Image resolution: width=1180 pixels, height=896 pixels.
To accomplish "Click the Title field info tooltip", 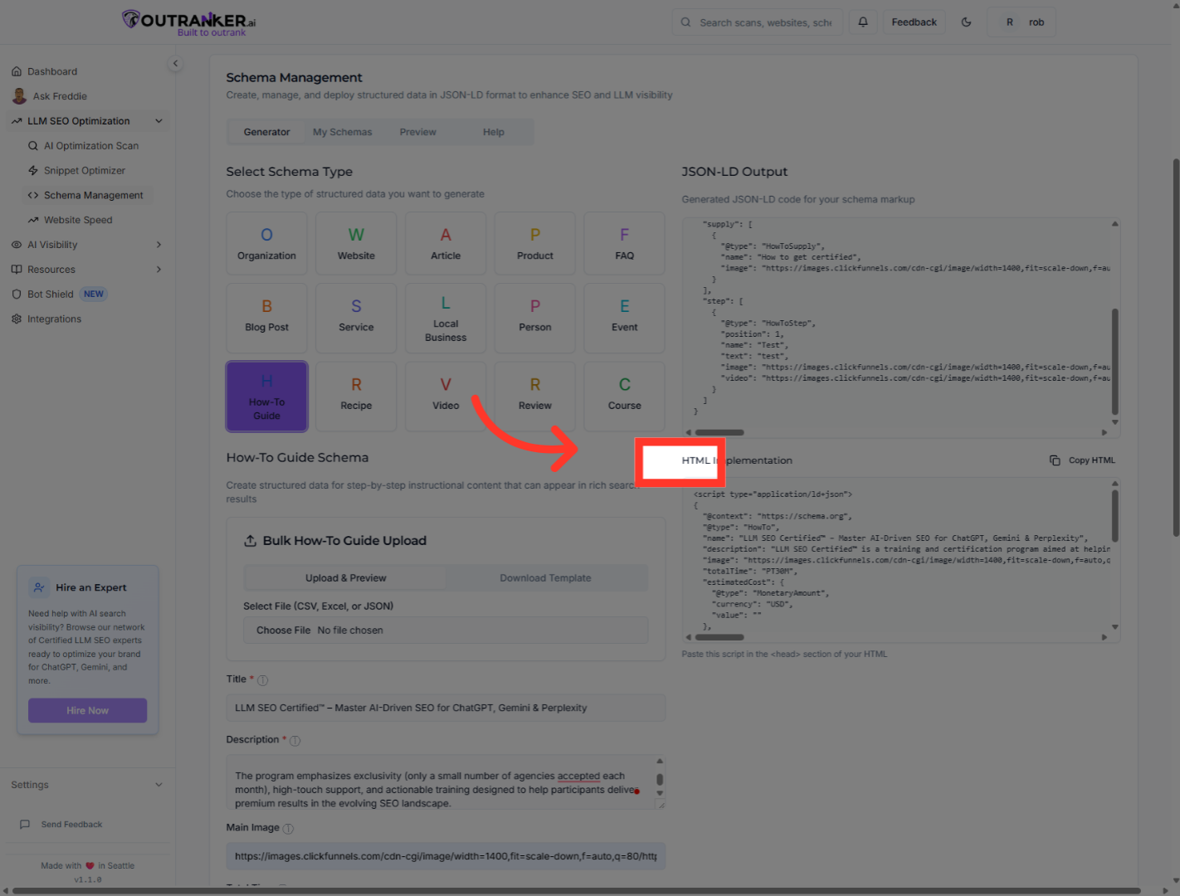I will [x=262, y=679].
